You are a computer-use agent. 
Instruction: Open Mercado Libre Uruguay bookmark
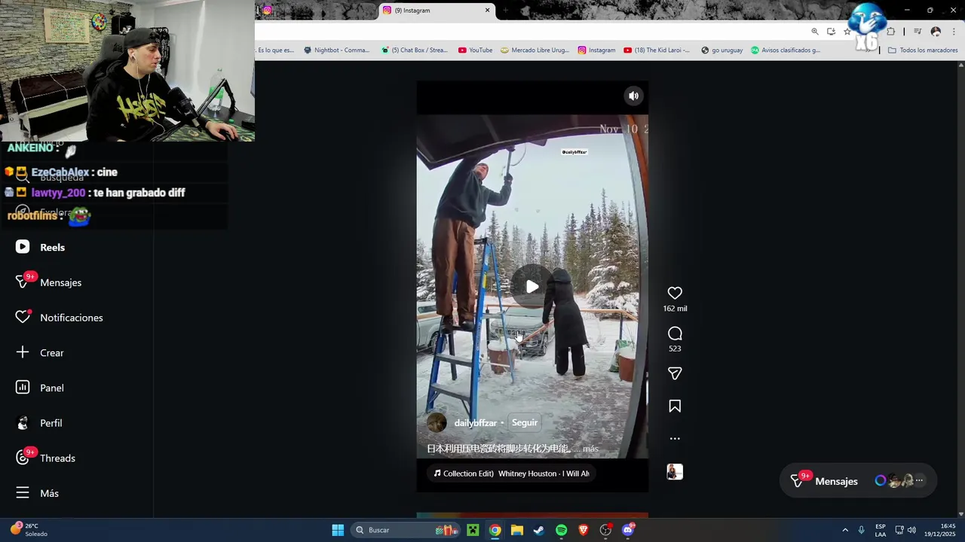pos(535,50)
